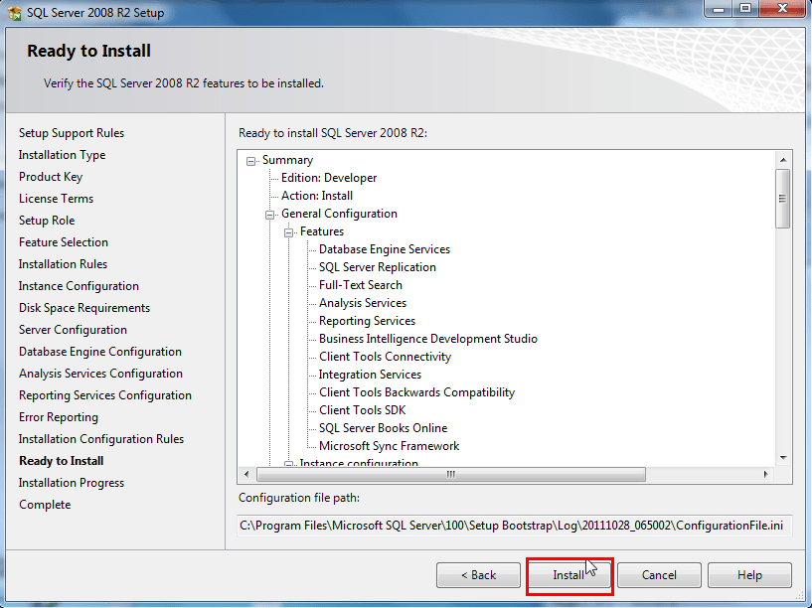812x608 pixels.
Task: Select the Feature Selection step
Action: tap(63, 241)
